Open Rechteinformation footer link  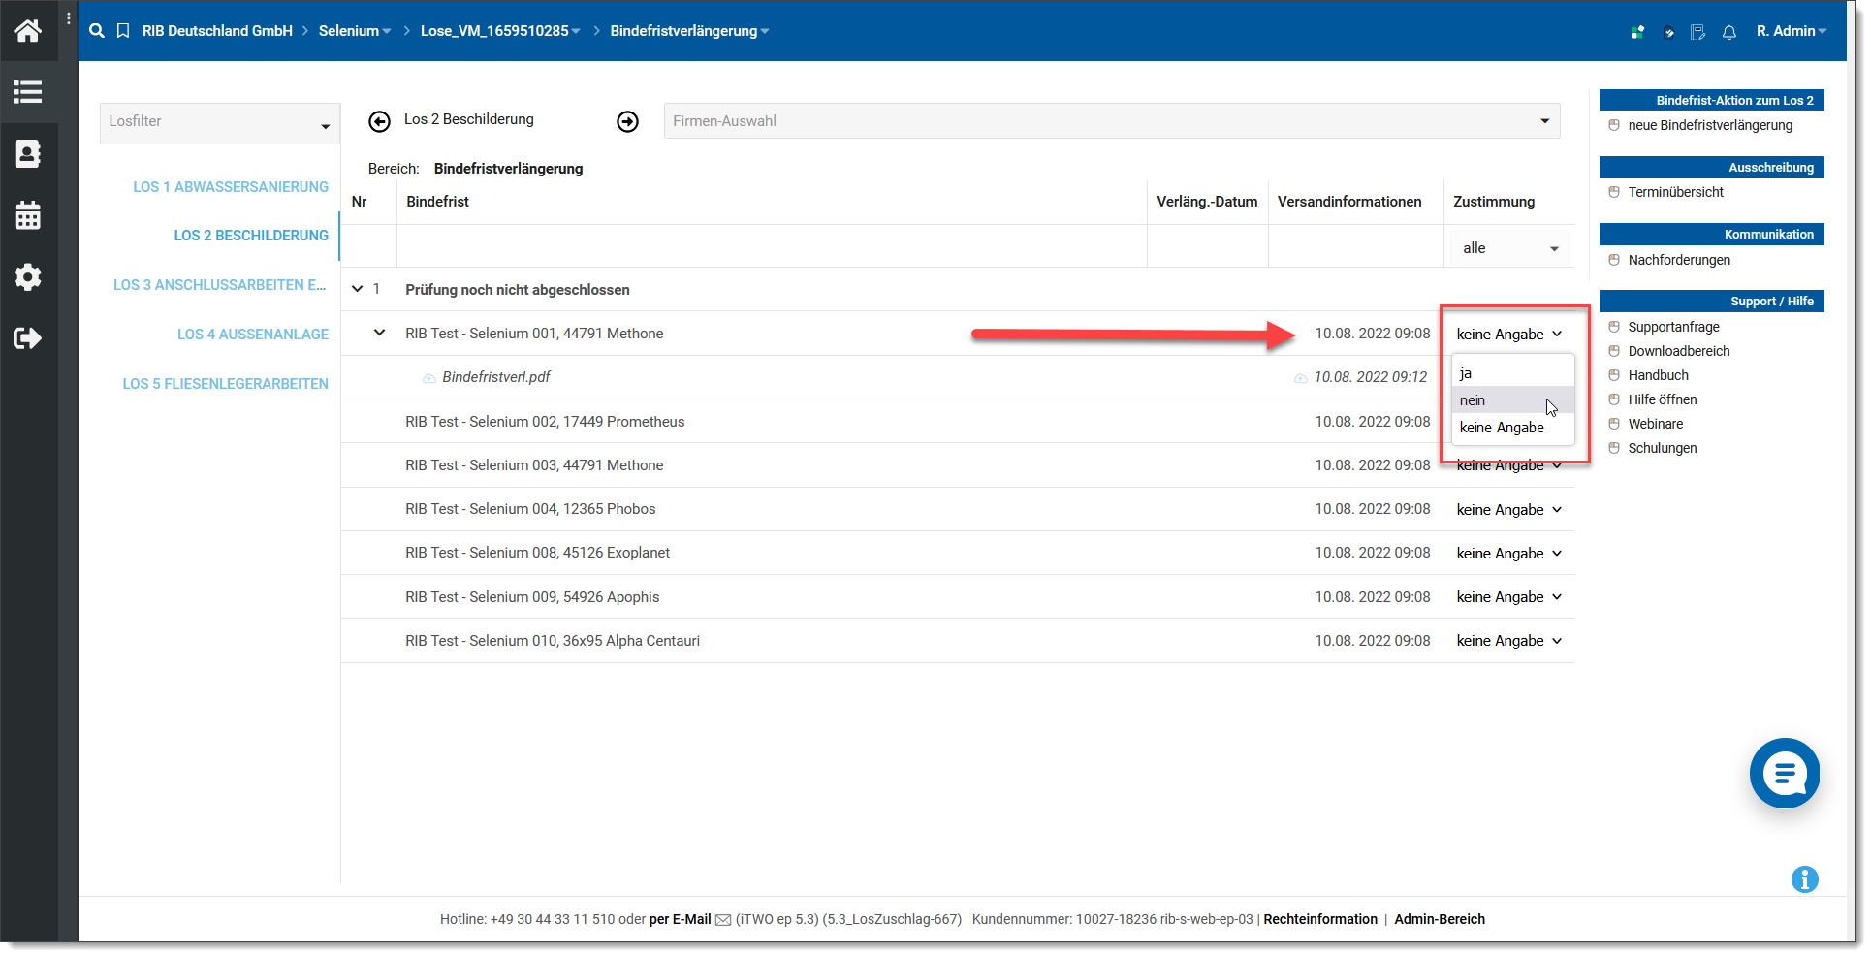click(x=1320, y=920)
